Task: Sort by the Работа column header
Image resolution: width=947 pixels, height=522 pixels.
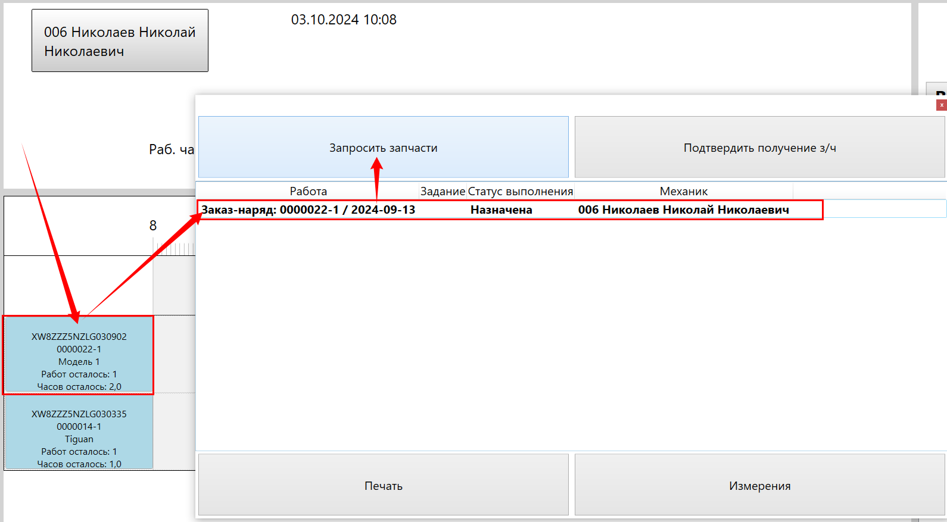Action: 308,191
